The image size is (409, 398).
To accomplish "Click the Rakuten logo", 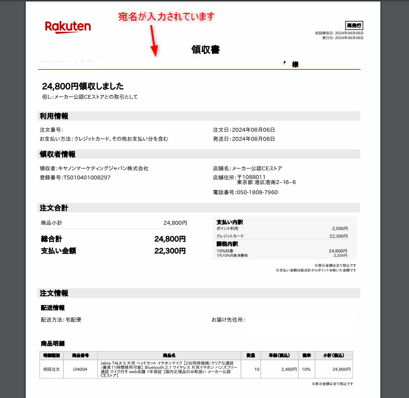I will pyautogui.click(x=68, y=27).
